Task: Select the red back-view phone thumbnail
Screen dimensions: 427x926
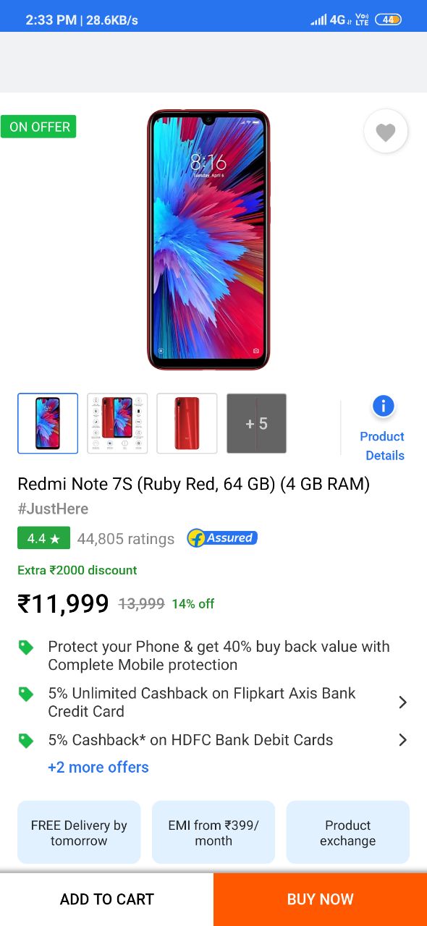Action: tap(187, 423)
